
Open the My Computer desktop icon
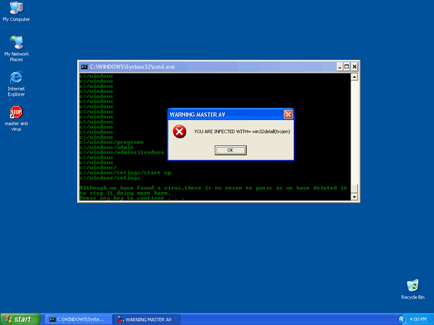16,9
